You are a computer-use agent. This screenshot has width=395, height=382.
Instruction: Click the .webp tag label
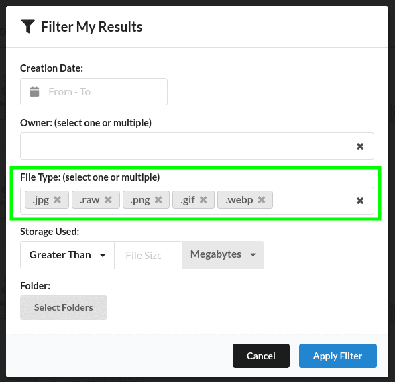click(239, 200)
